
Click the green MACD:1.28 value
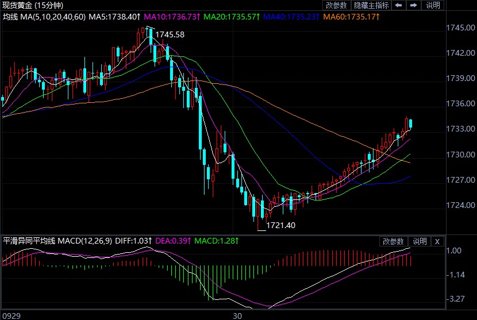pyautogui.click(x=216, y=241)
